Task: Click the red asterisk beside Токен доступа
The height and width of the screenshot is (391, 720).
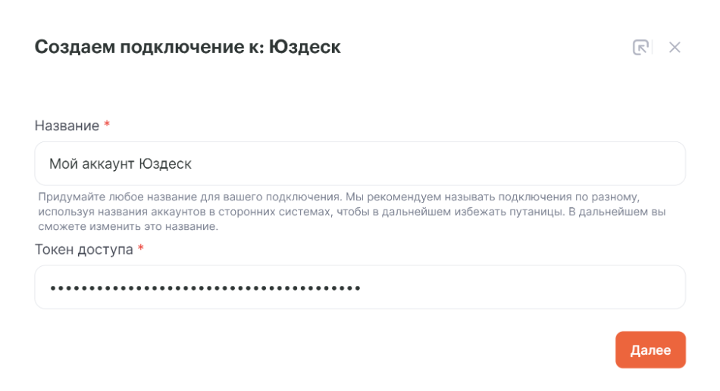Action: [x=141, y=249]
